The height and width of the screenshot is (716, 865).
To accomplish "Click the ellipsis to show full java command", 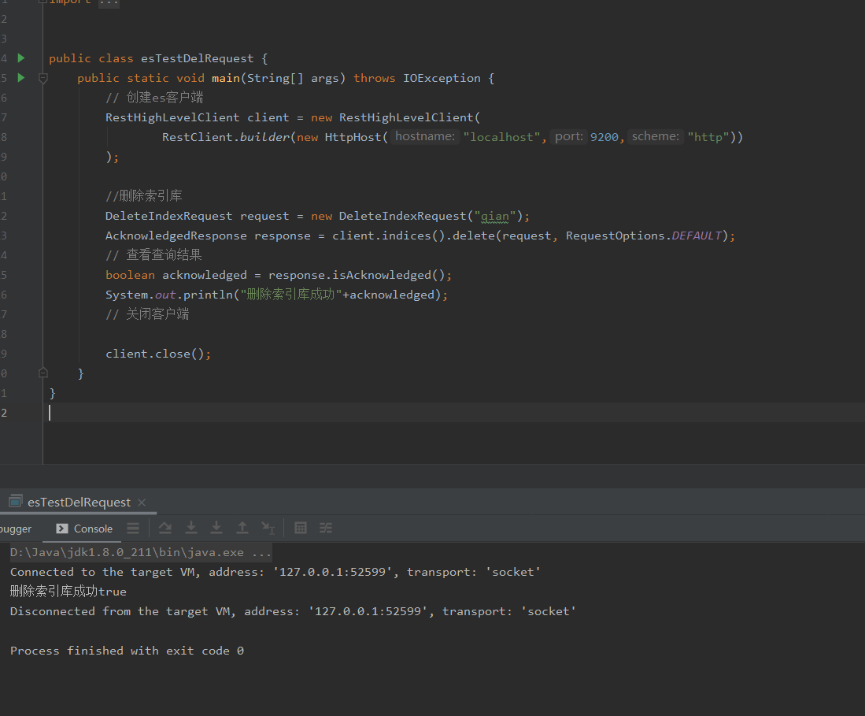I will [261, 551].
